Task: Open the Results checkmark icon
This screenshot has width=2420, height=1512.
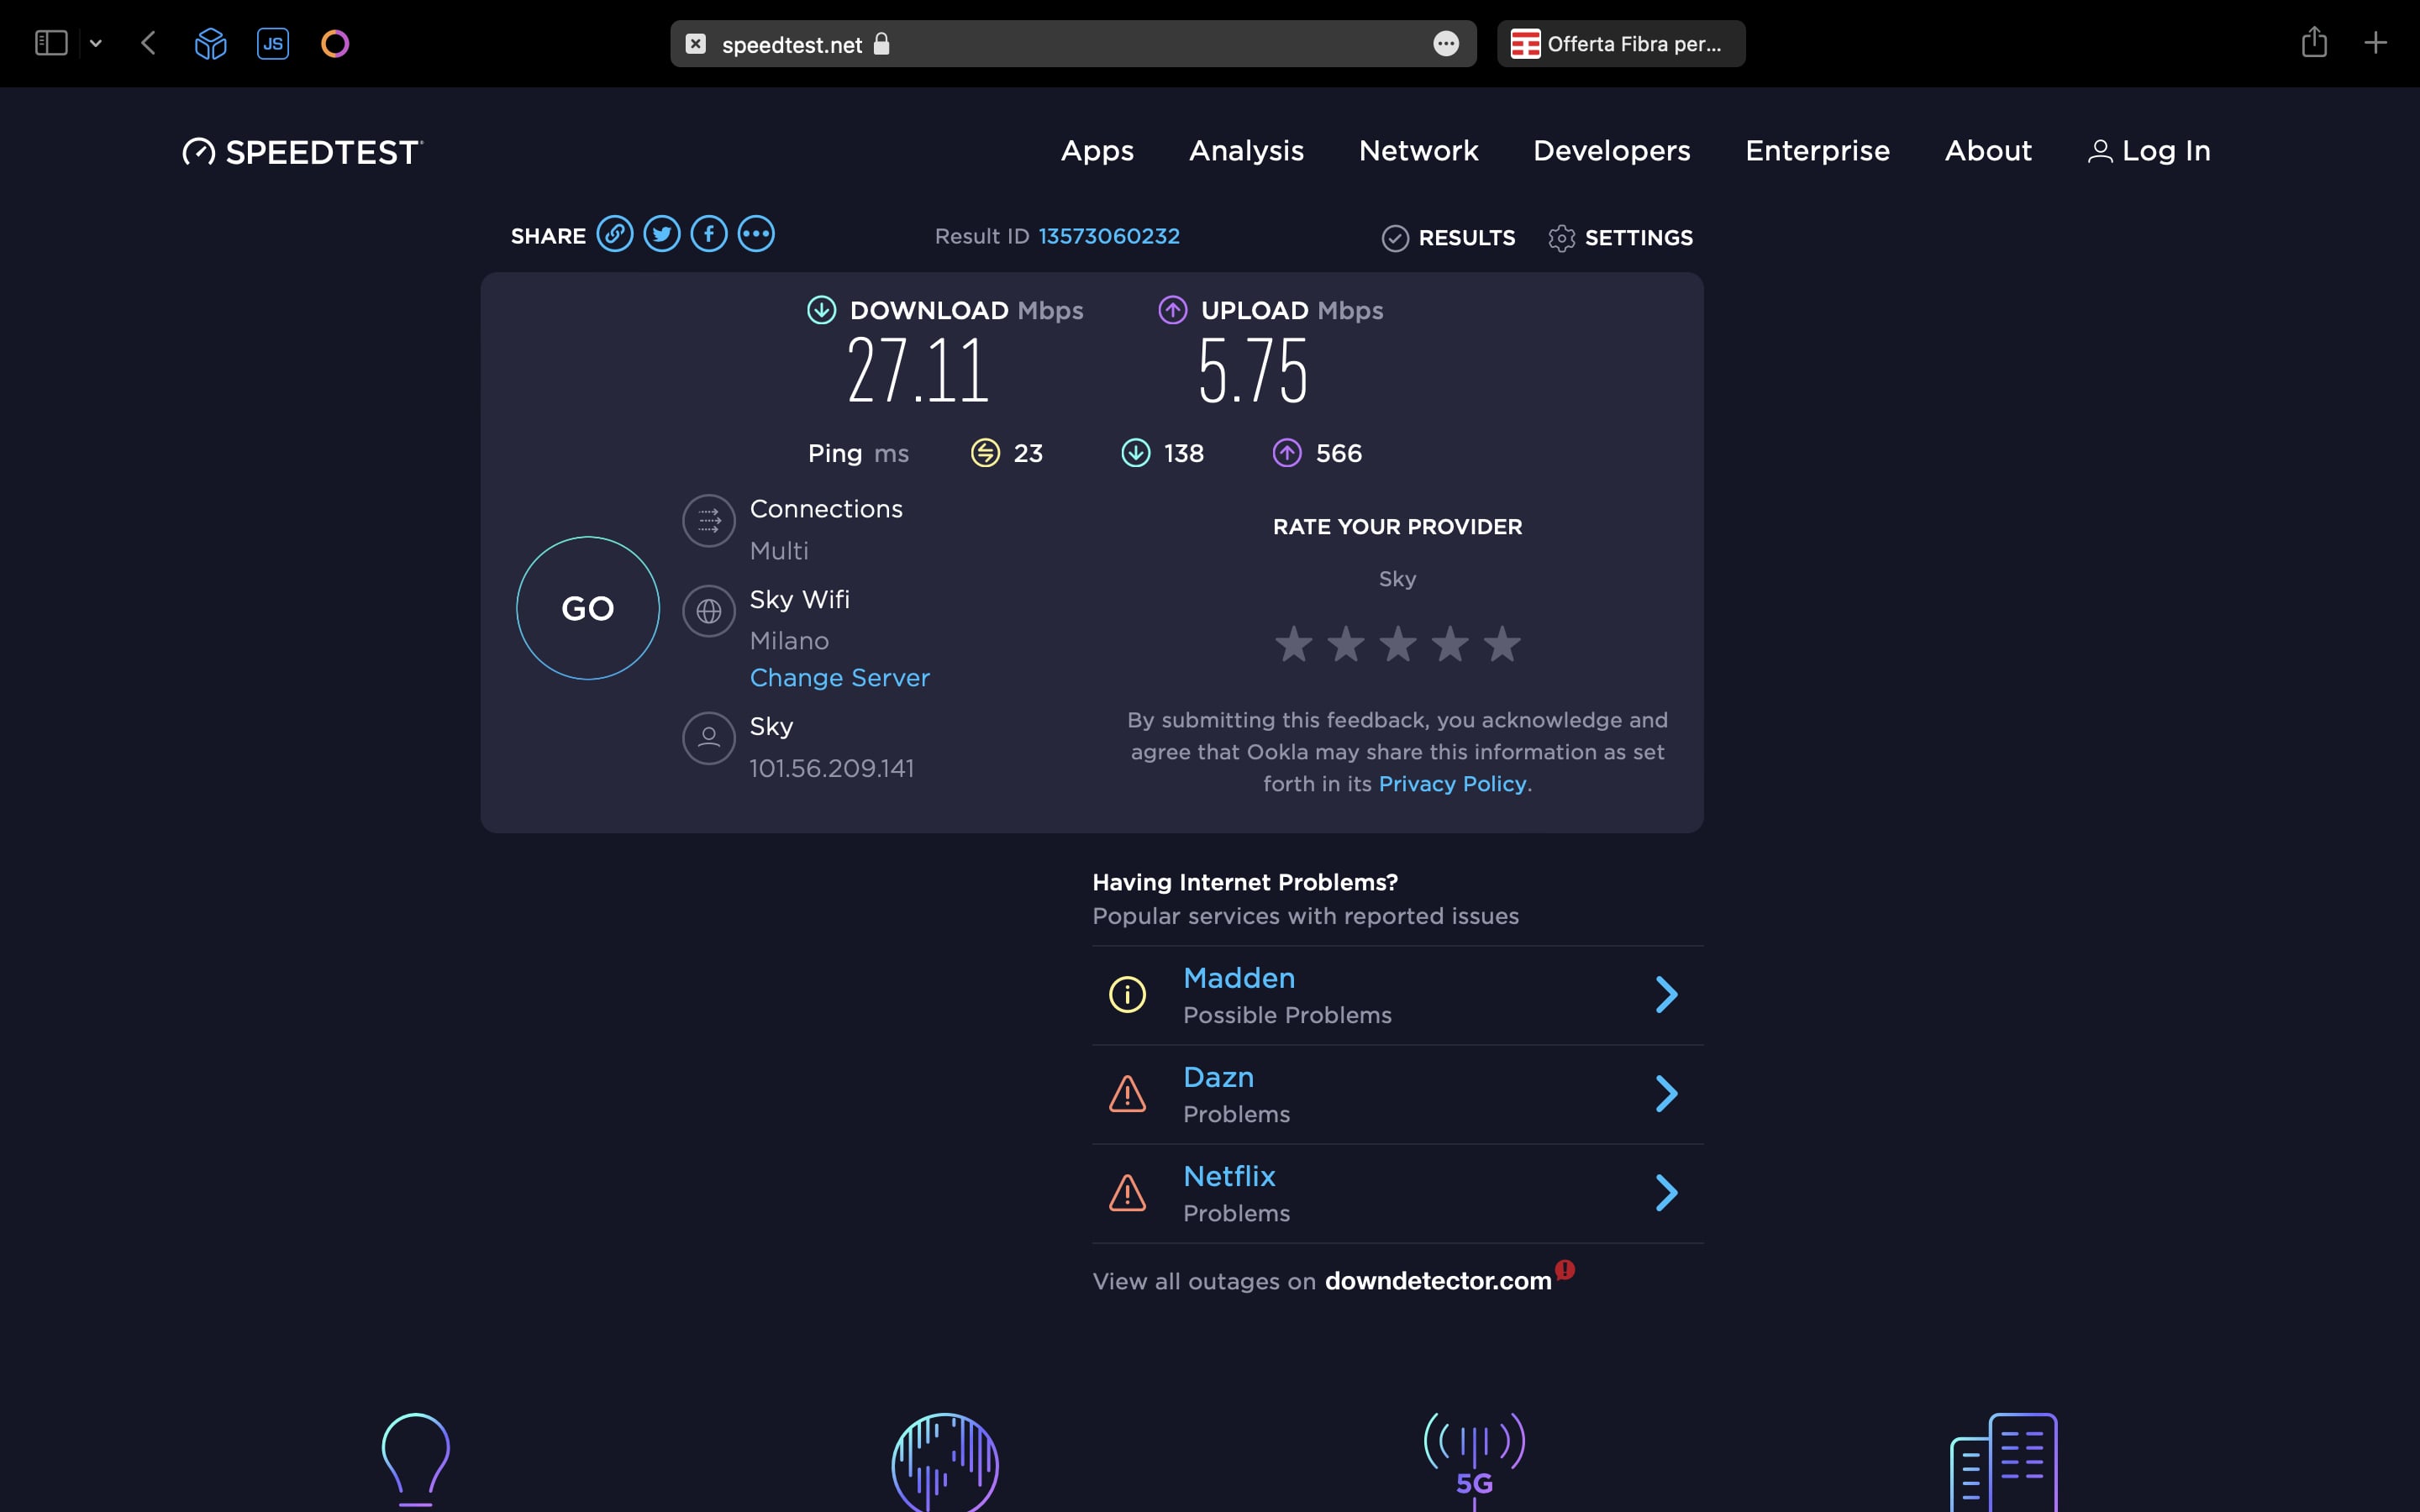Action: coord(1395,238)
